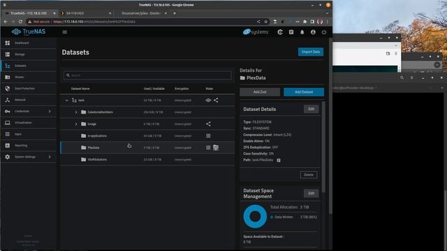447x251 pixels.
Task: Click the share page icon in address bar
Action: [258, 22]
